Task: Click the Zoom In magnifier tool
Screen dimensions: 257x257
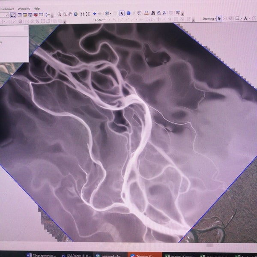Action: [x=59, y=14]
